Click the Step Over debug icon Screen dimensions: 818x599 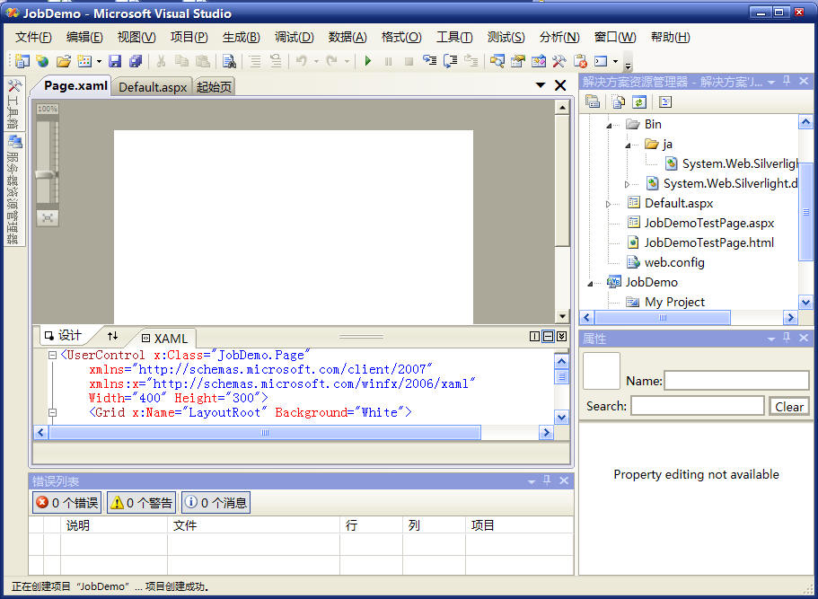click(450, 61)
